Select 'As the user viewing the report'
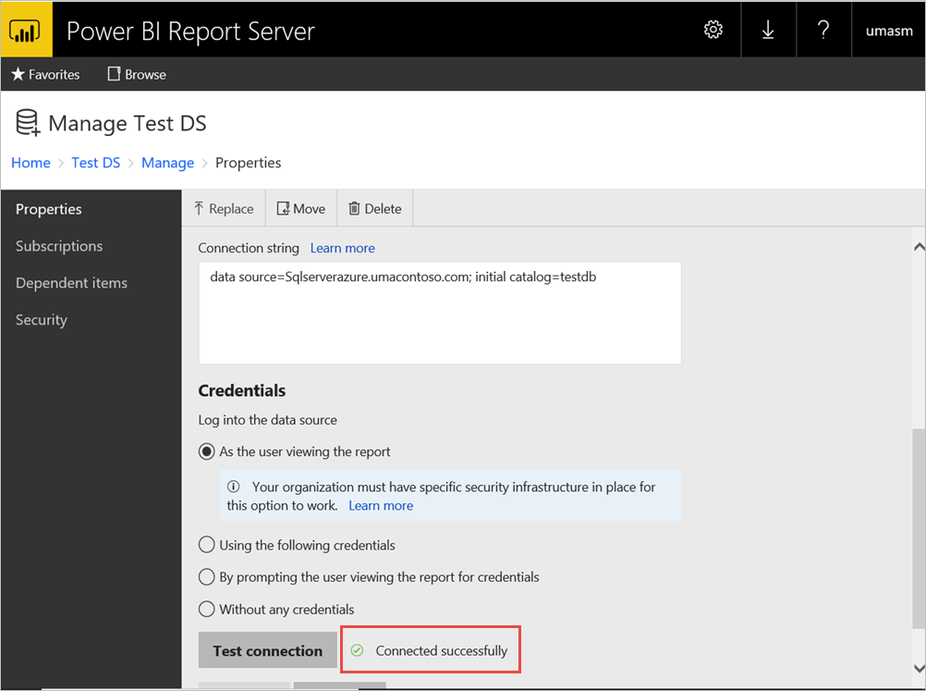Viewport: 926px width, 691px height. click(206, 451)
